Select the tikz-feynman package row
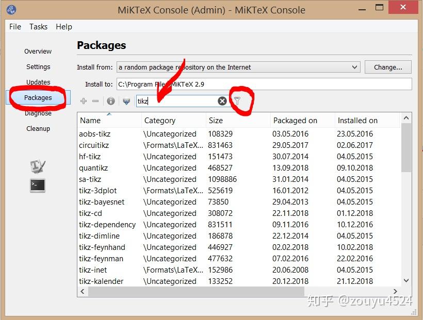This screenshot has height=320, width=423. [x=239, y=258]
